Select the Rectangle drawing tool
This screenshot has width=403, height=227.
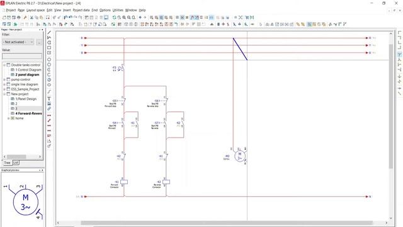pyautogui.click(x=49, y=48)
